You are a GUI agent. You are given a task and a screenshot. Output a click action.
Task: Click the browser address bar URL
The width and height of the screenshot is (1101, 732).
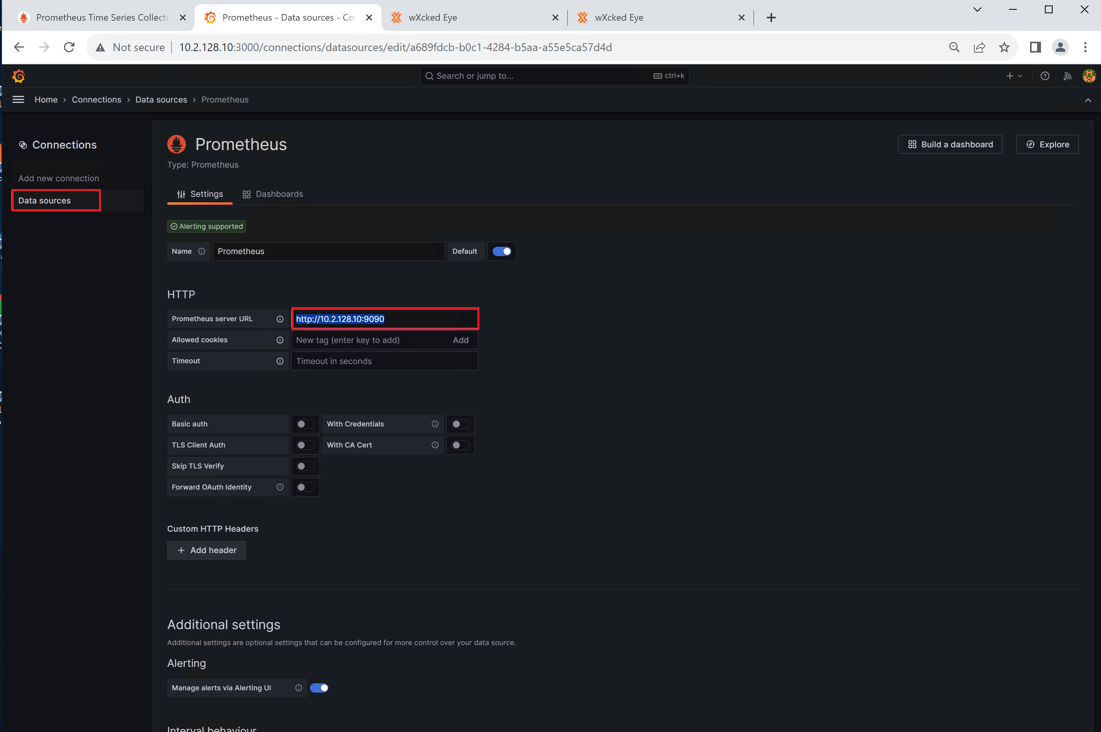[x=395, y=47]
